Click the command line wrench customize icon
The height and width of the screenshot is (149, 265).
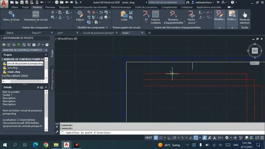[57, 132]
